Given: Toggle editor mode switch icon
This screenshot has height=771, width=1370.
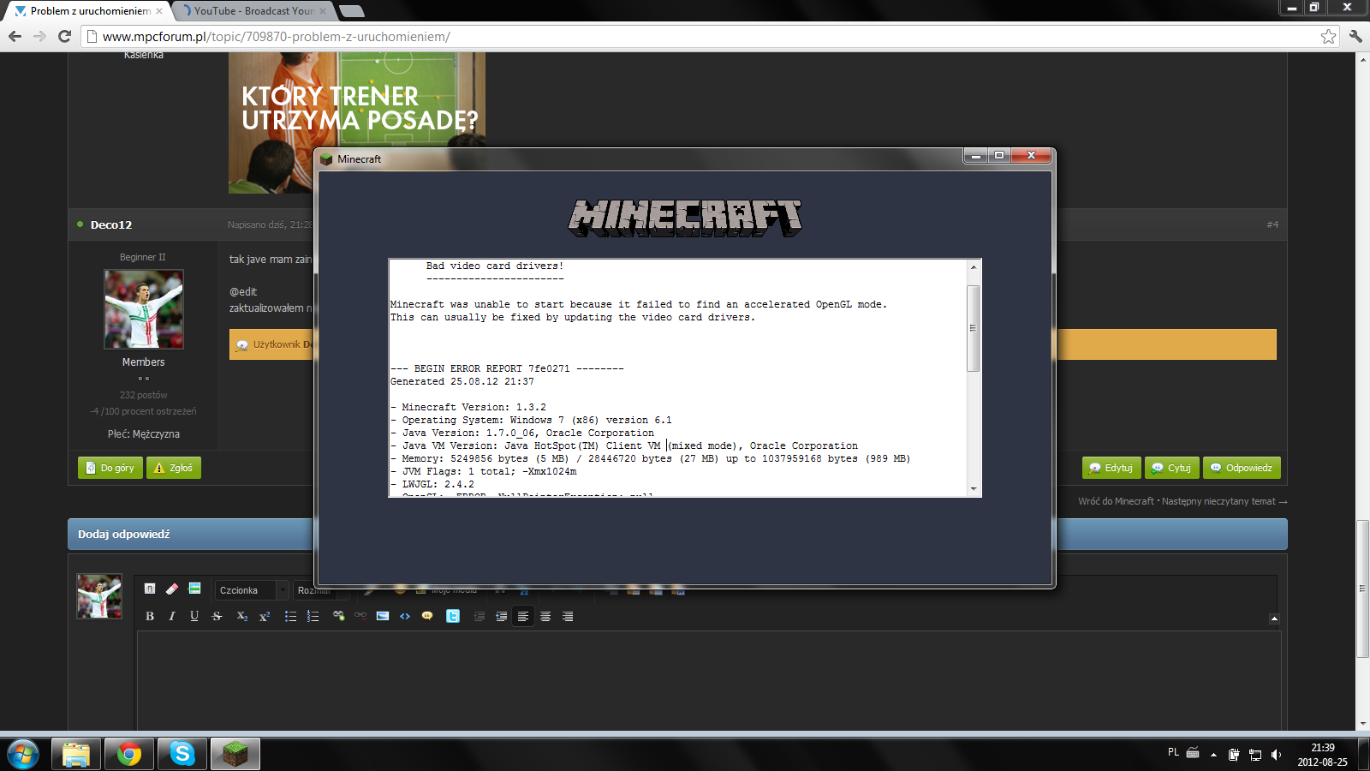Looking at the screenshot, I should coord(150,589).
